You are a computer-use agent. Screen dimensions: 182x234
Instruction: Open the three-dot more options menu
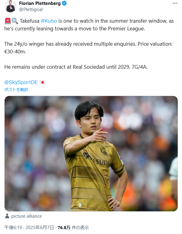175,3
